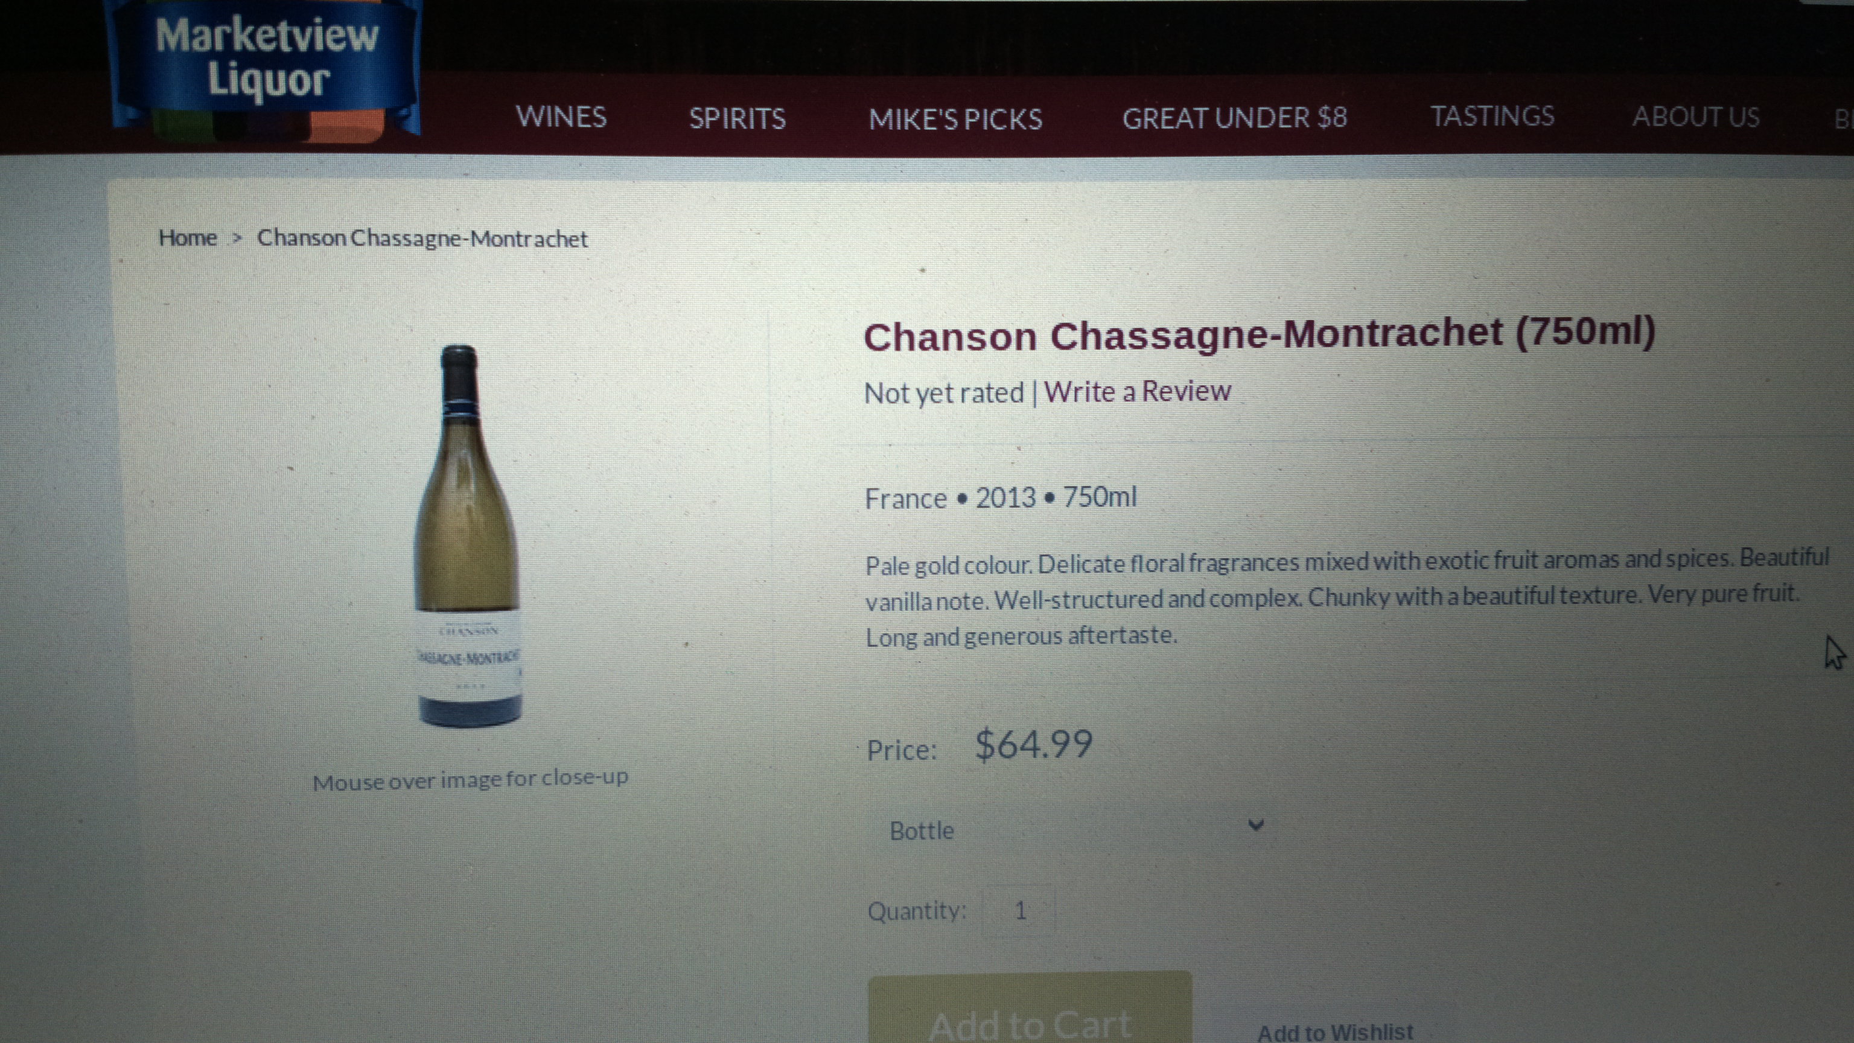
Task: Click the Quantity input field
Action: point(1020,911)
